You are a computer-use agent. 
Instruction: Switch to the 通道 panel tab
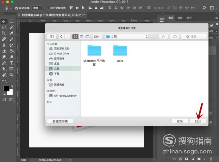180,18
